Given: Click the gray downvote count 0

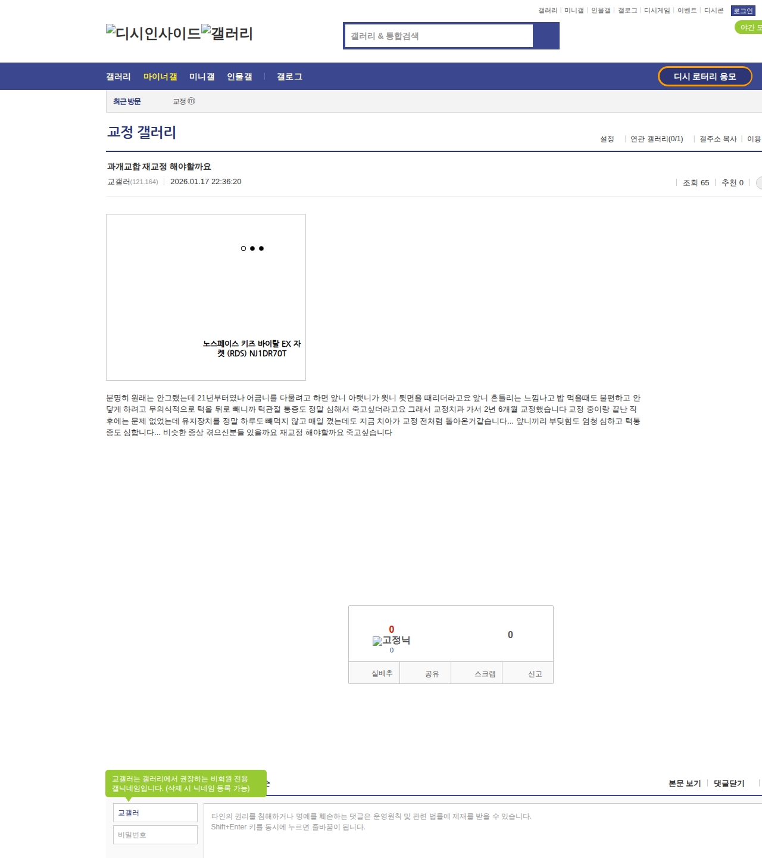Looking at the screenshot, I should [x=510, y=635].
